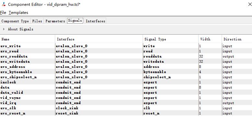
Task: Select the Signals tab
Action: pyautogui.click(x=75, y=21)
